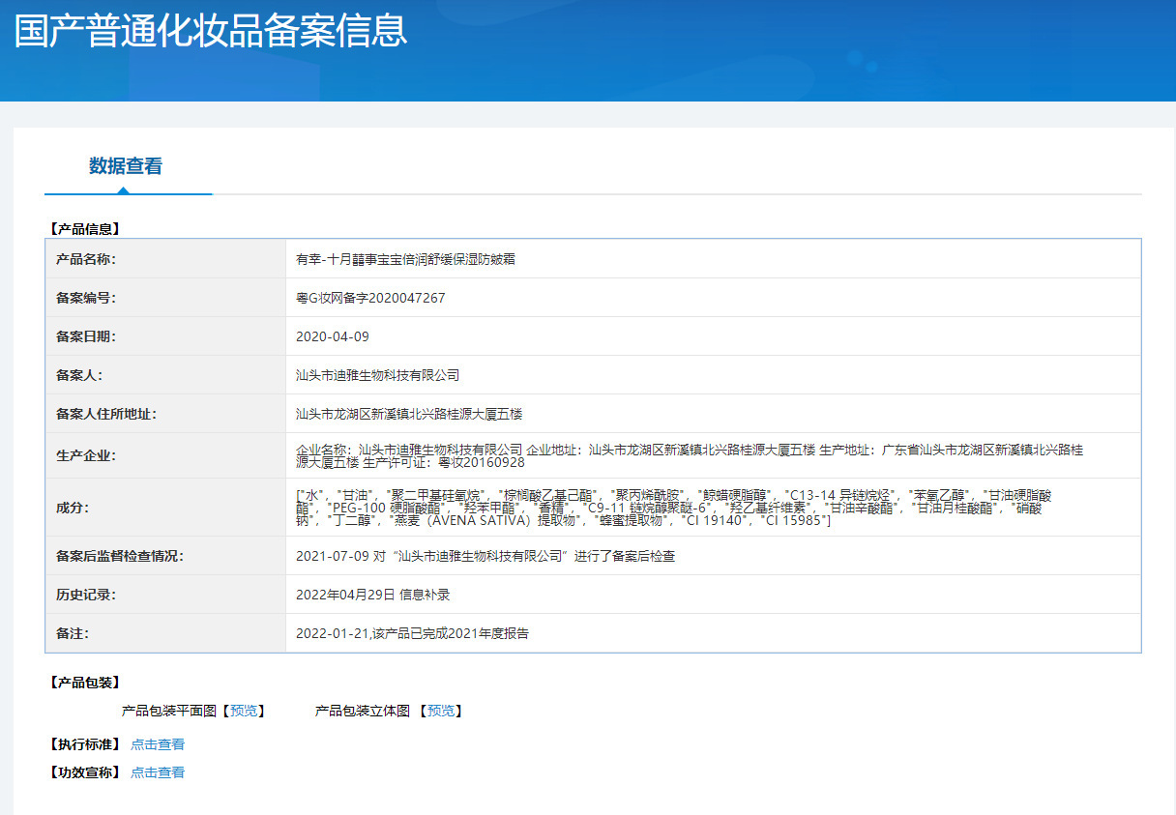1176x815 pixels.
Task: Click the 产品包装平面图 label
Action: tap(168, 711)
